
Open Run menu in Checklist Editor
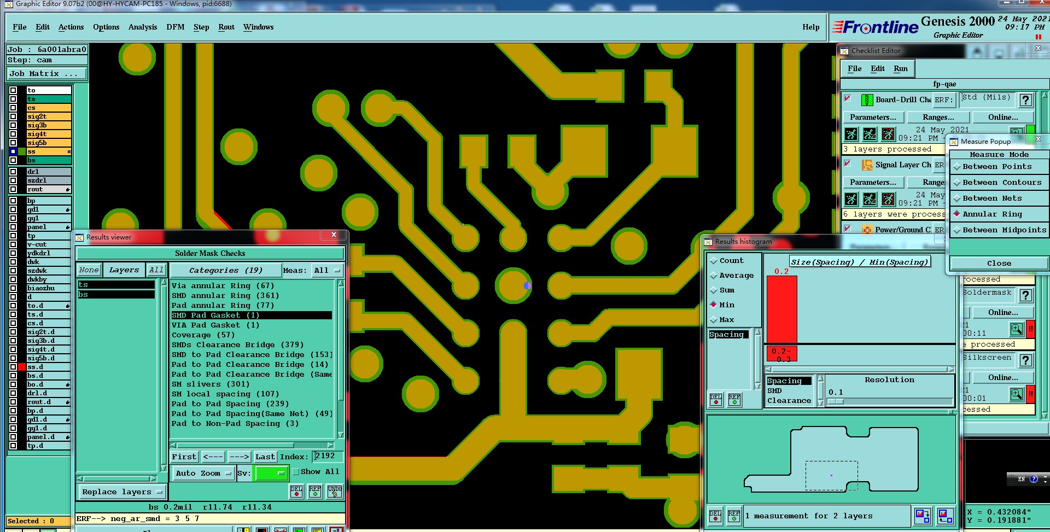tap(901, 69)
